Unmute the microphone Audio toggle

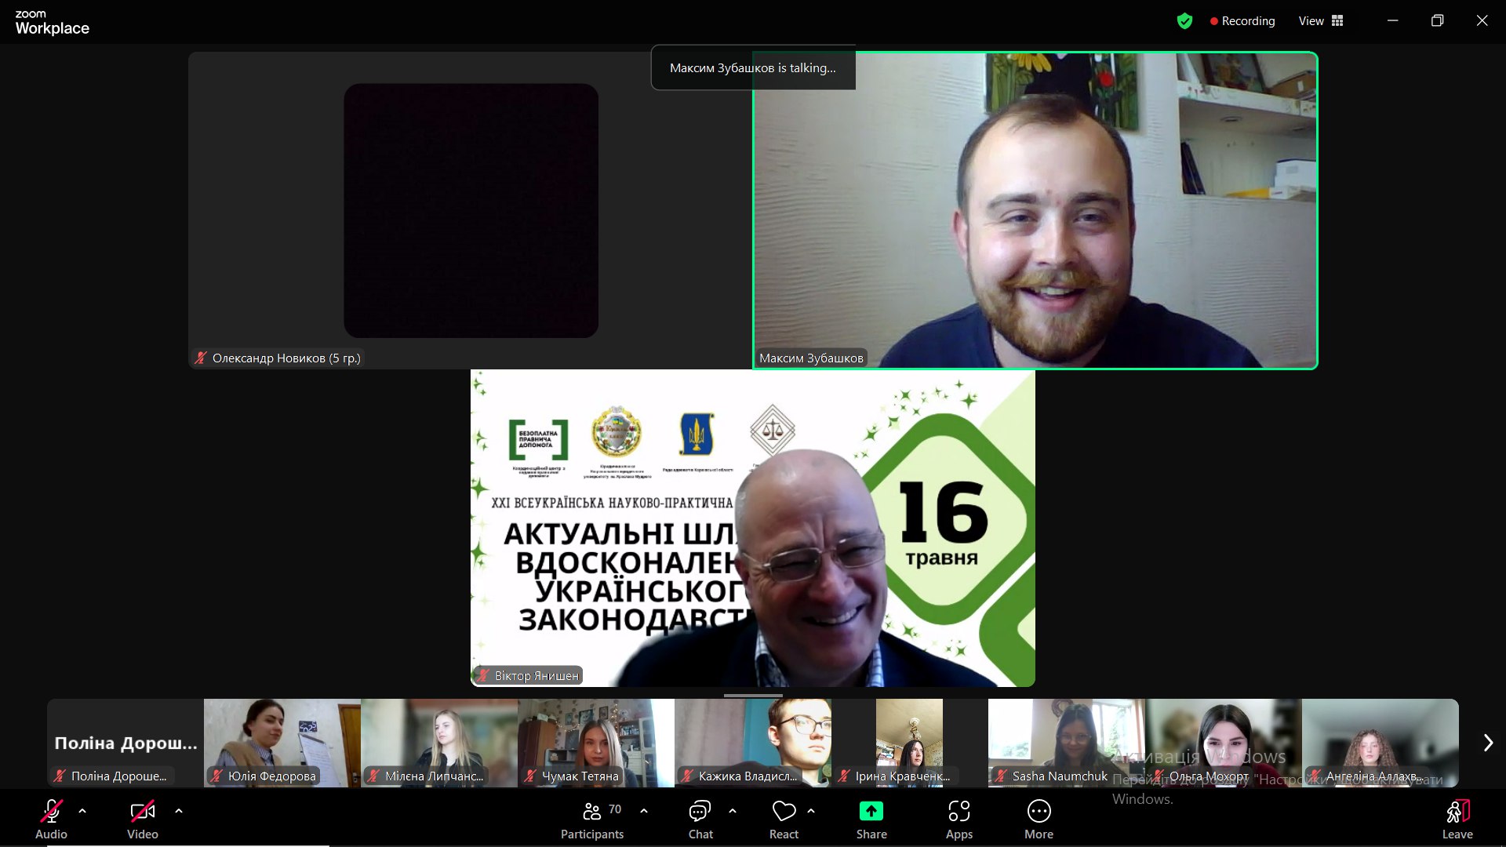tap(52, 811)
